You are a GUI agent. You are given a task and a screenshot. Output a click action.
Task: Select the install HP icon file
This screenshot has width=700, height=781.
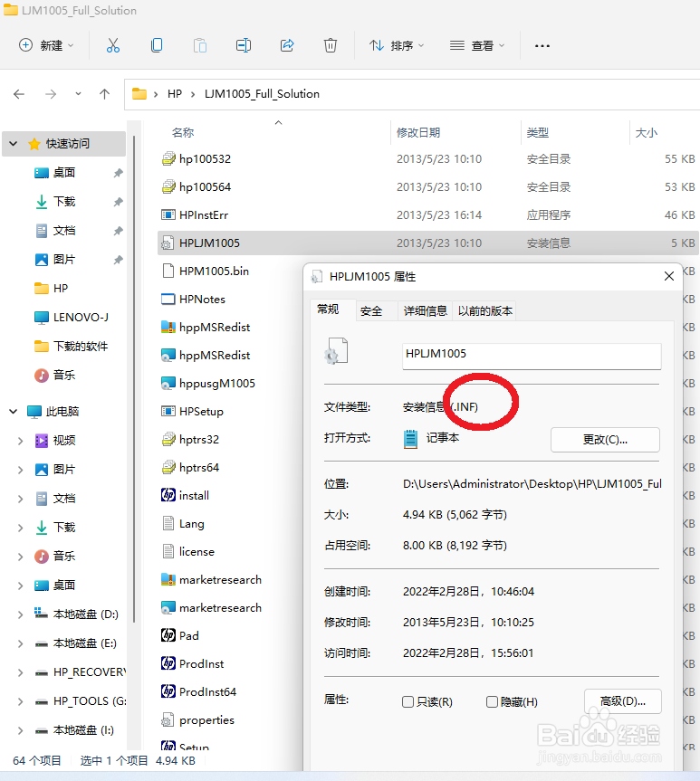168,495
